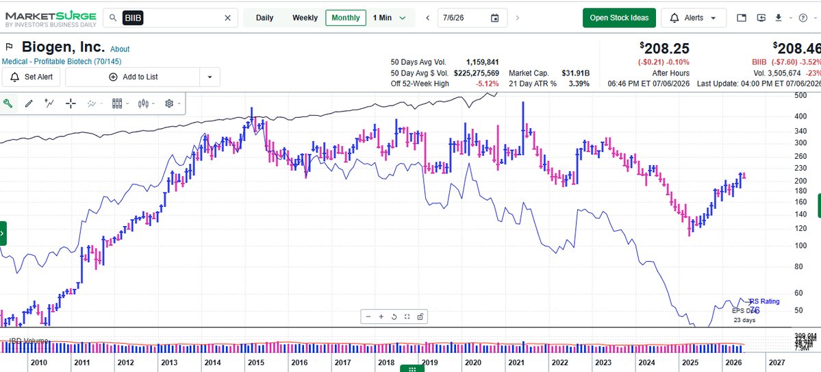Click the fit-to-screen dashed square icon
The height and width of the screenshot is (372, 821).
click(407, 317)
